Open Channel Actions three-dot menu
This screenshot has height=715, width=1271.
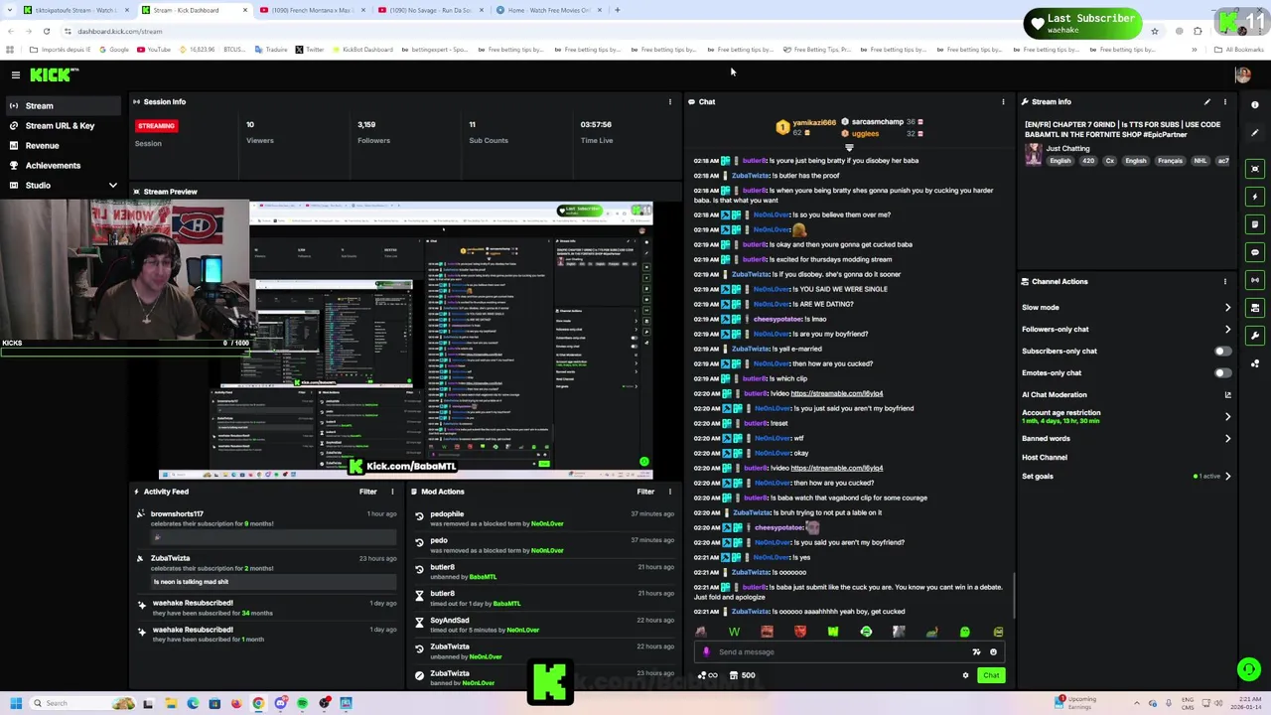click(x=1224, y=281)
